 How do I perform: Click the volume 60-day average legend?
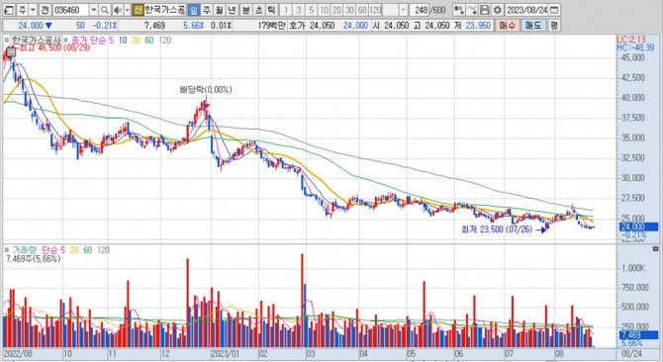click(x=87, y=250)
